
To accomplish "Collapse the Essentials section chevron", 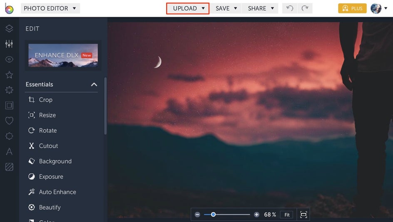I will point(94,84).
